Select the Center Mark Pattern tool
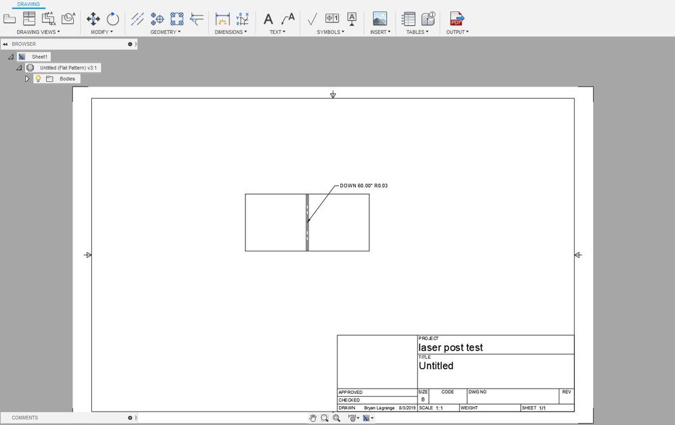The width and height of the screenshot is (675, 425). click(x=177, y=18)
